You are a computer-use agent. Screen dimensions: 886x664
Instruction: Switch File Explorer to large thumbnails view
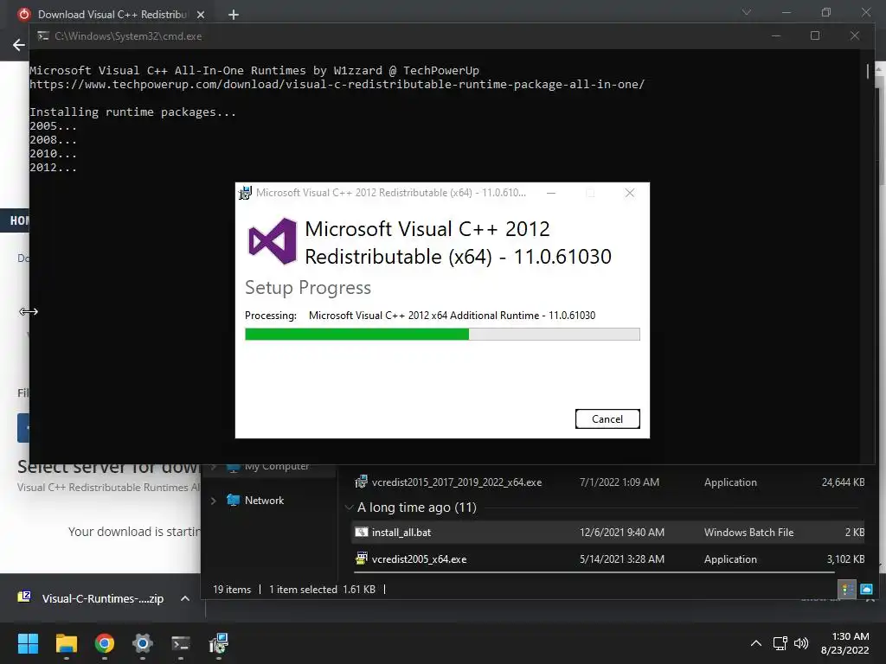click(x=866, y=590)
